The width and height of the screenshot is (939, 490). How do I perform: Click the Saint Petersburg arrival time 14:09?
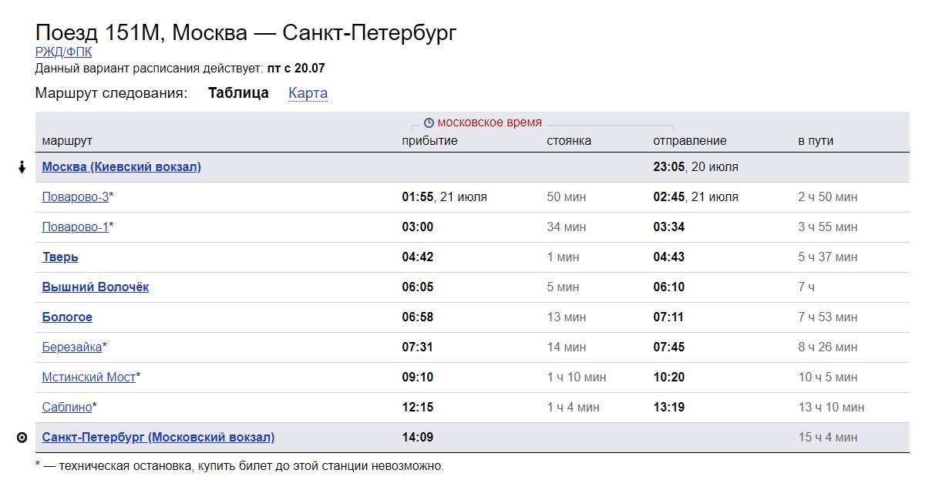pyautogui.click(x=418, y=438)
